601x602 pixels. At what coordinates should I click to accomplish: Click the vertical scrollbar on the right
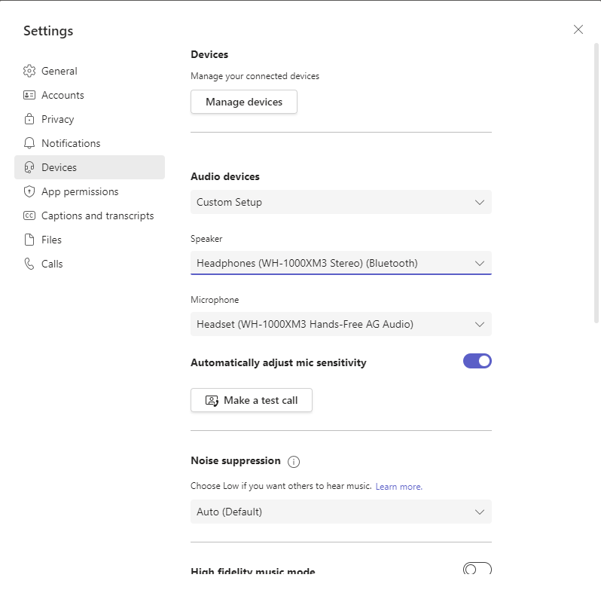point(596,181)
